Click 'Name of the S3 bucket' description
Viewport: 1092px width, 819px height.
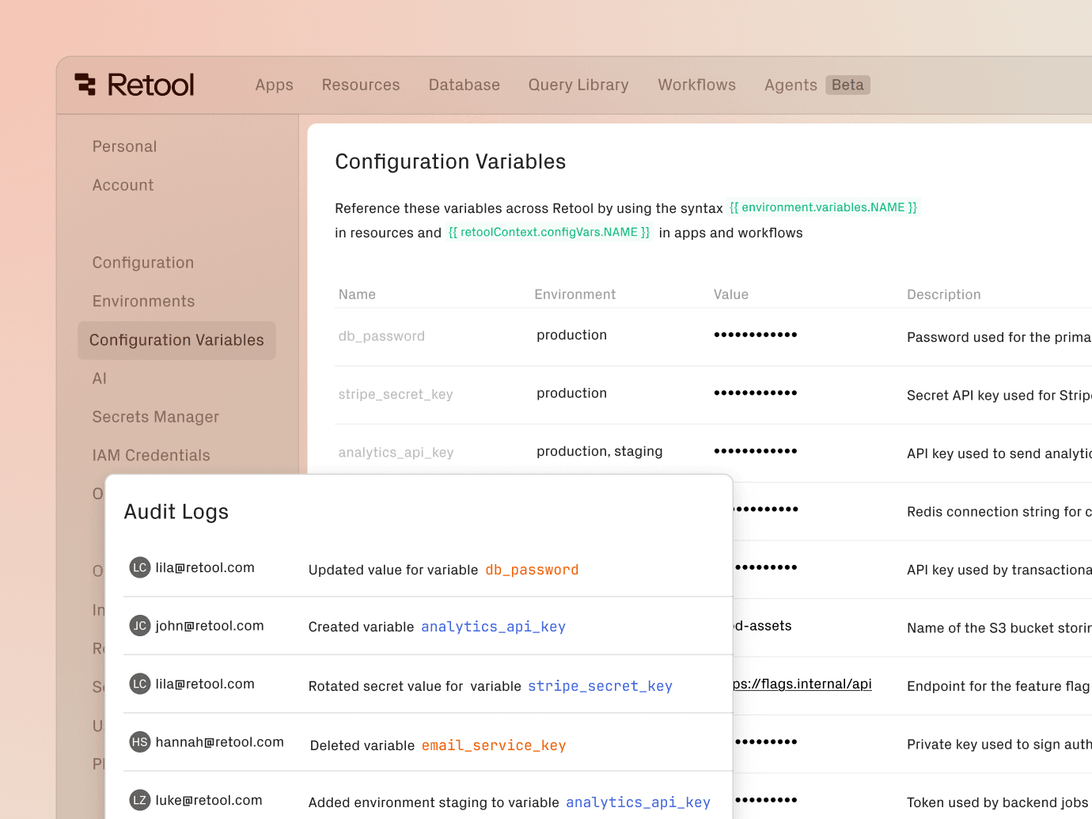(999, 628)
